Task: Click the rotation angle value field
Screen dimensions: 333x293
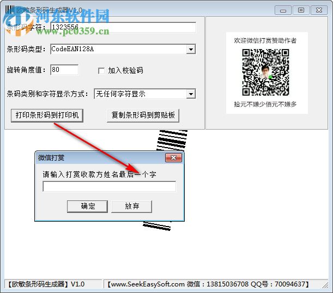Action: point(64,70)
